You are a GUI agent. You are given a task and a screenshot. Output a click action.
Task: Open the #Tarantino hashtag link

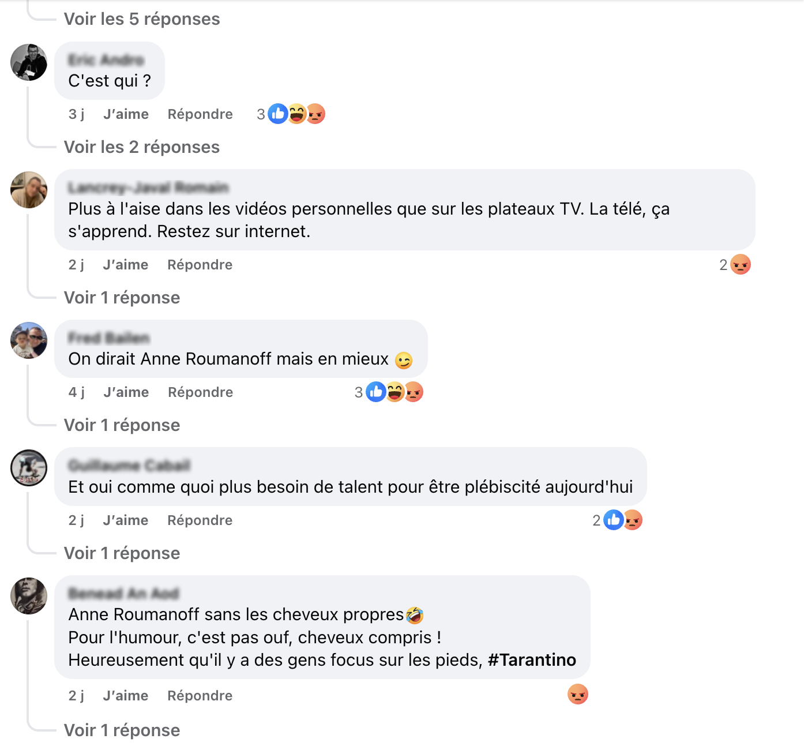tap(532, 660)
